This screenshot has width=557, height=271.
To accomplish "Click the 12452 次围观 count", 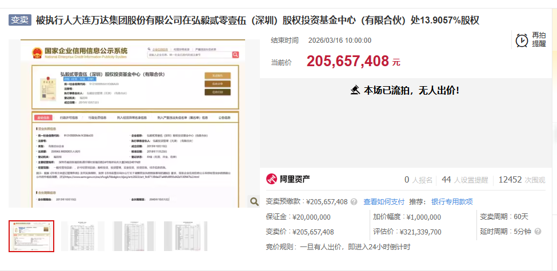I will pyautogui.click(x=522, y=180).
